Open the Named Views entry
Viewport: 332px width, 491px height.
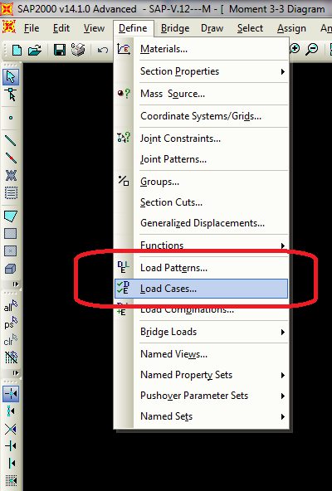click(201, 354)
